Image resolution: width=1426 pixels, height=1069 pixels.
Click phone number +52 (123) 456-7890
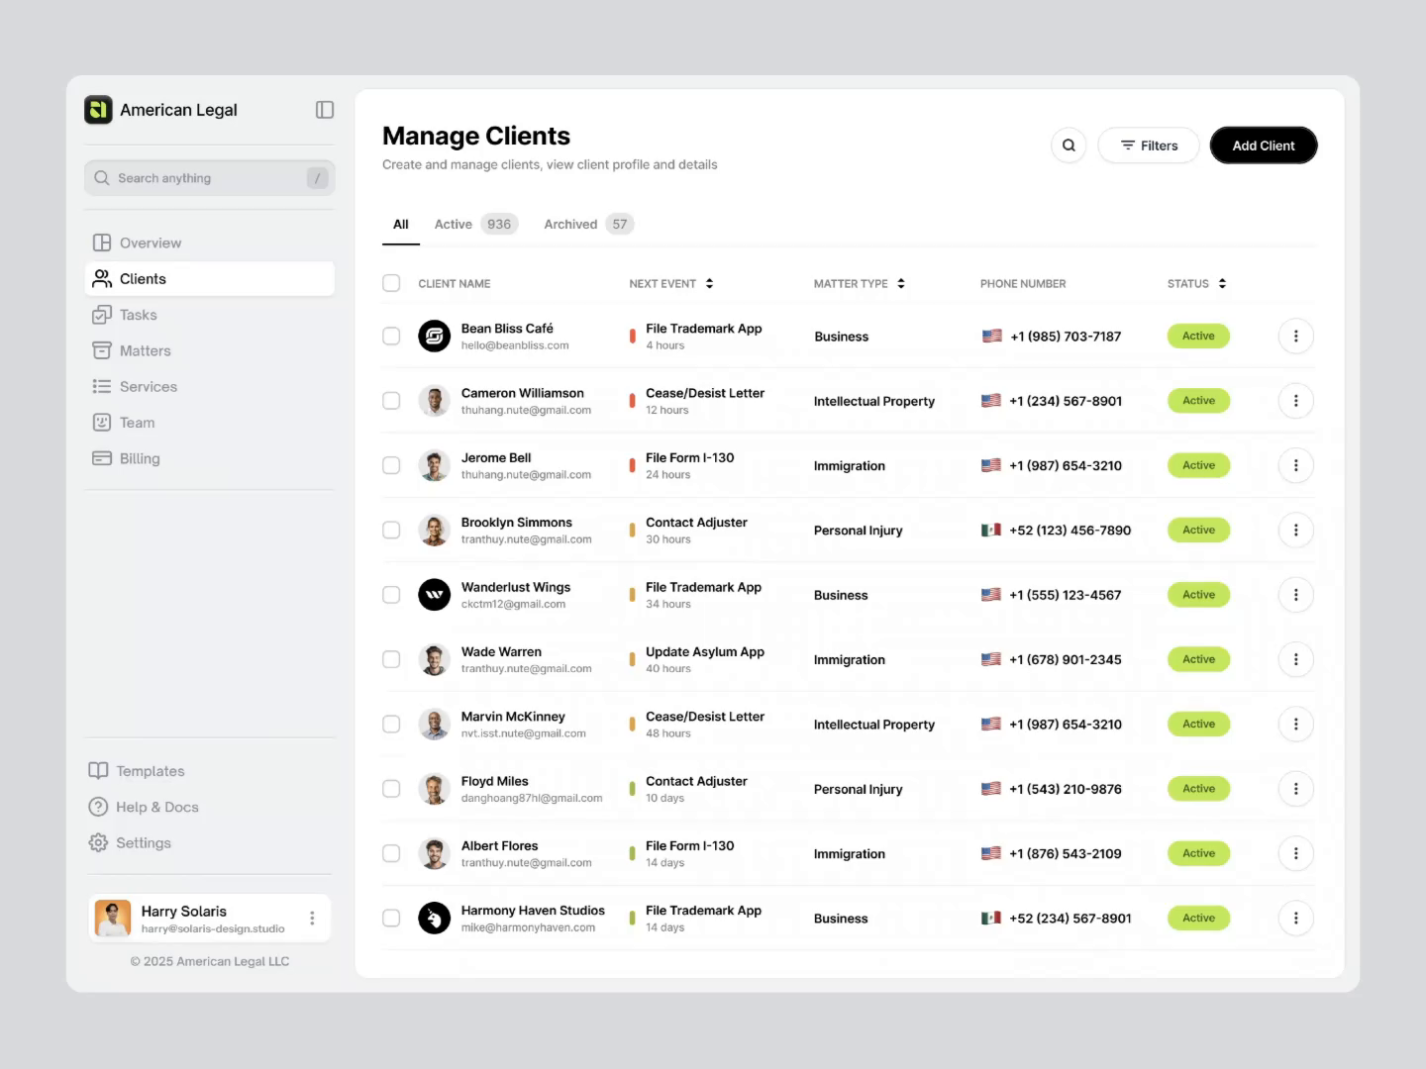tap(1069, 531)
